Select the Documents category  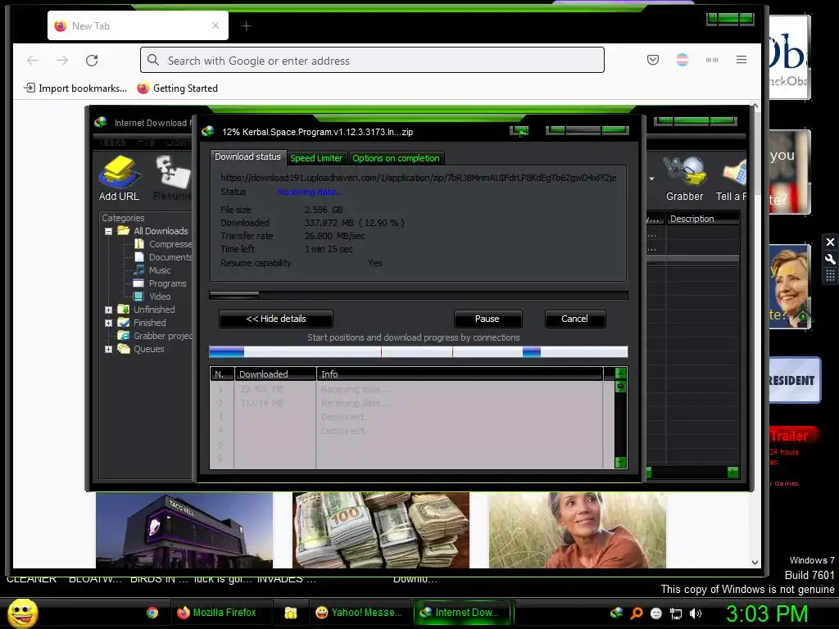(163, 257)
